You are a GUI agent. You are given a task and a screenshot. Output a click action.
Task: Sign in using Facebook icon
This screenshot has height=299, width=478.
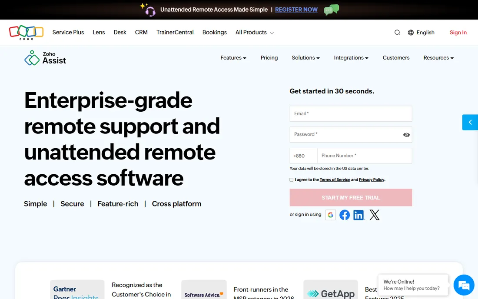[345, 215]
